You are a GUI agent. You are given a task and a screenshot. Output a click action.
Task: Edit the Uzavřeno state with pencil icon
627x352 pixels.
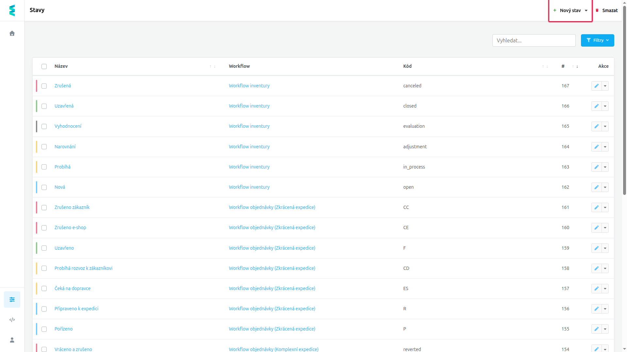tap(596, 248)
